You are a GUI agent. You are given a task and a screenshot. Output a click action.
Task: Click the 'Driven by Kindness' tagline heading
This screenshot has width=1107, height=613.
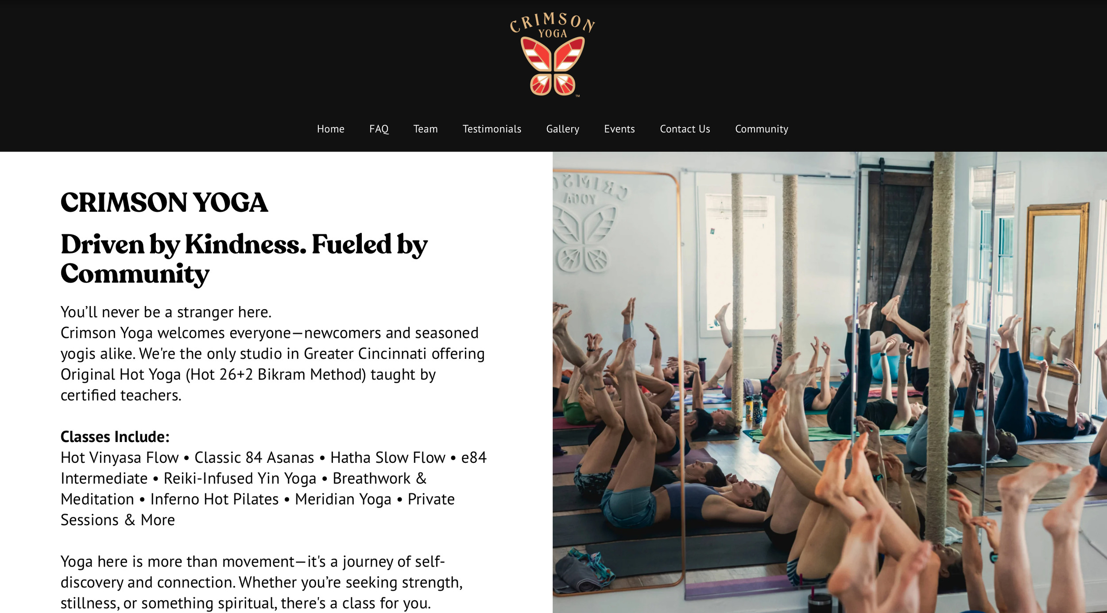244,259
